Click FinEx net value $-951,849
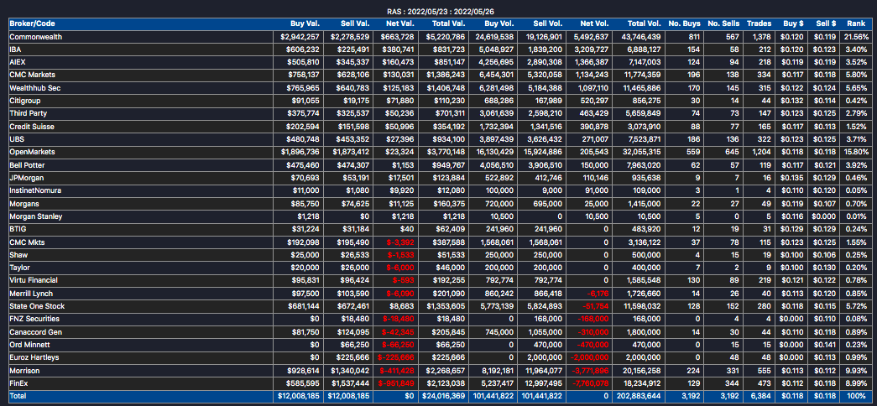 396,383
